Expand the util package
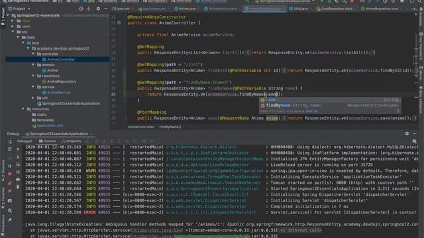This screenshot has height=238, width=424. [33, 98]
